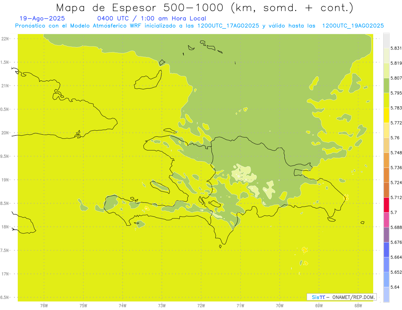Click the '5.712' legend value

(396, 197)
